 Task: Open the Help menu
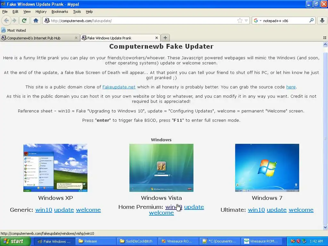89,12
